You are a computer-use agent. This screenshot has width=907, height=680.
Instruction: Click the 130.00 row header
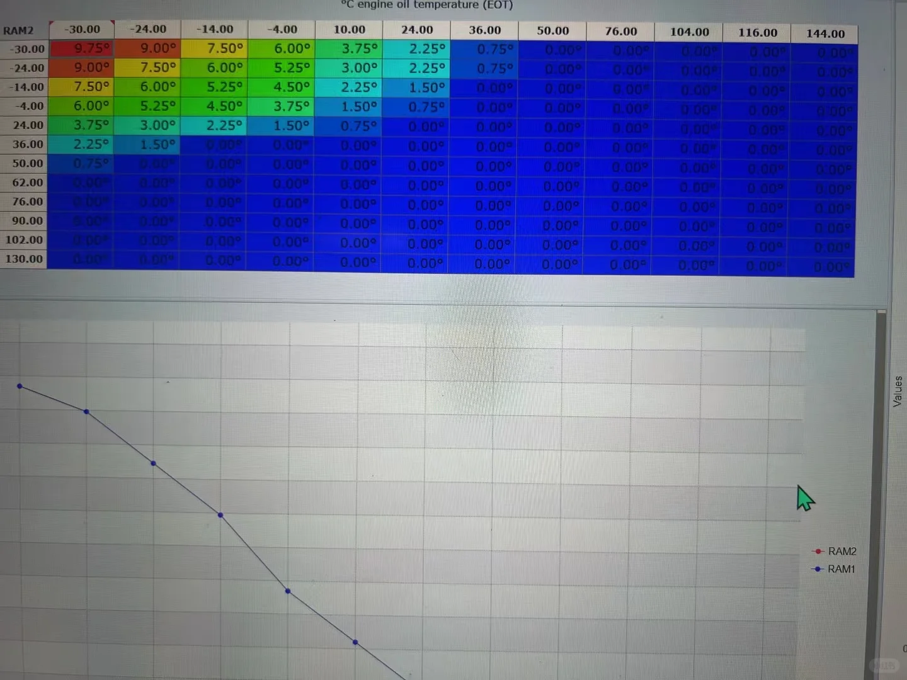[x=23, y=258]
